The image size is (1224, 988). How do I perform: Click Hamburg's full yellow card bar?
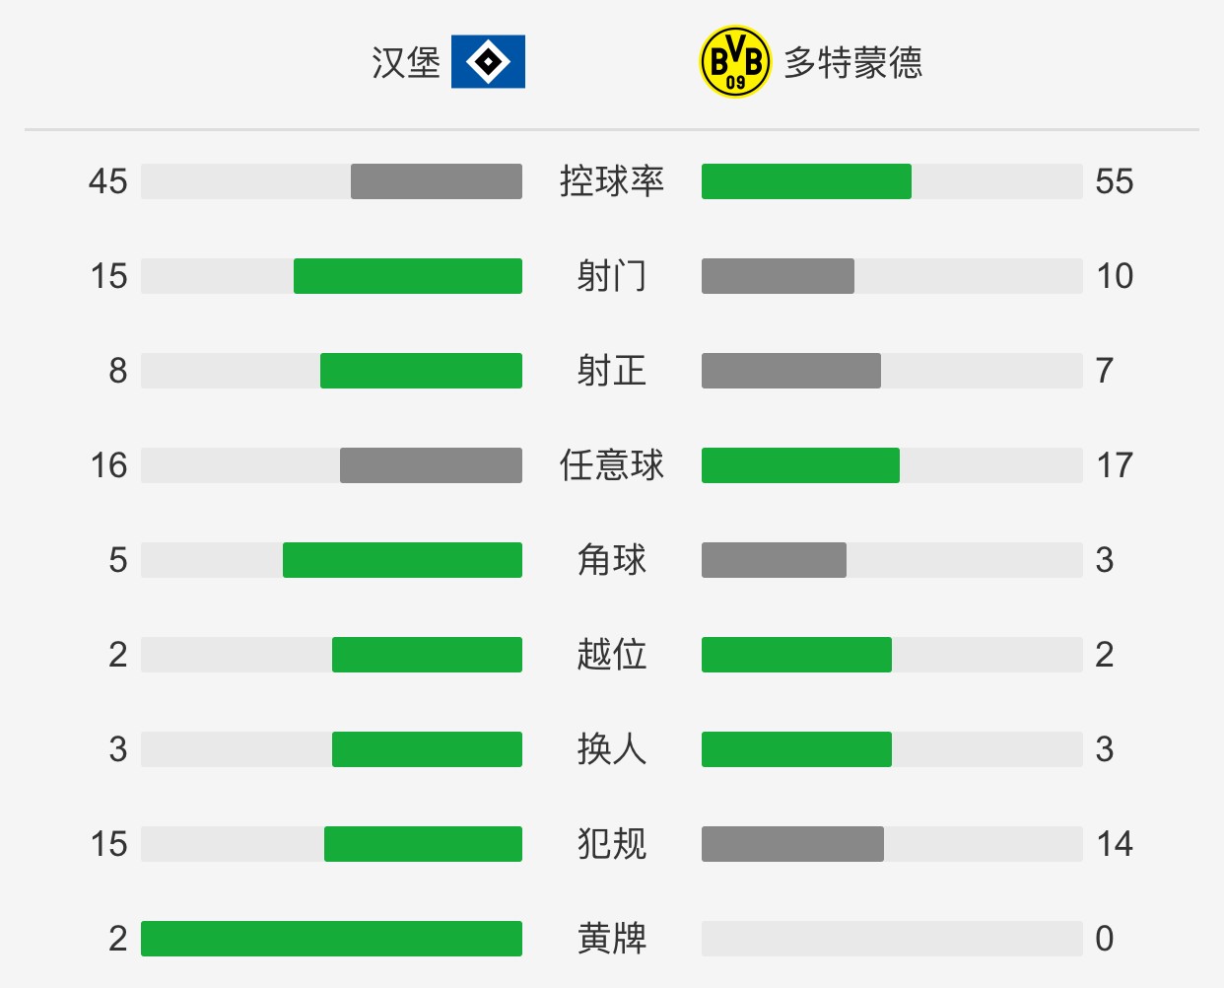pos(331,939)
